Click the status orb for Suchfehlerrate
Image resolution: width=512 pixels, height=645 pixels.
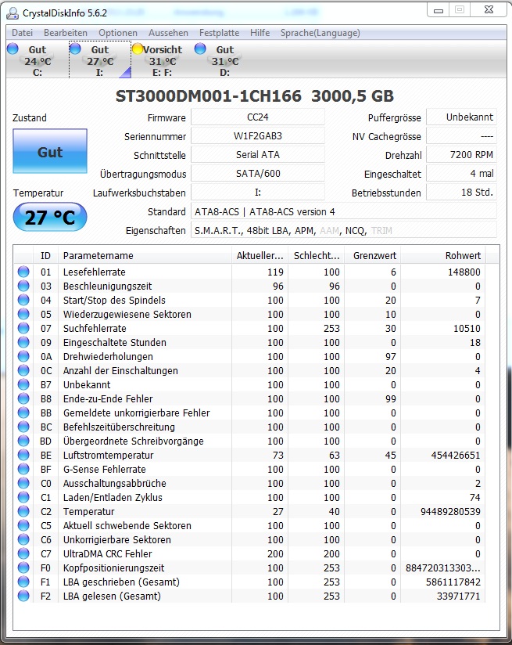(23, 328)
